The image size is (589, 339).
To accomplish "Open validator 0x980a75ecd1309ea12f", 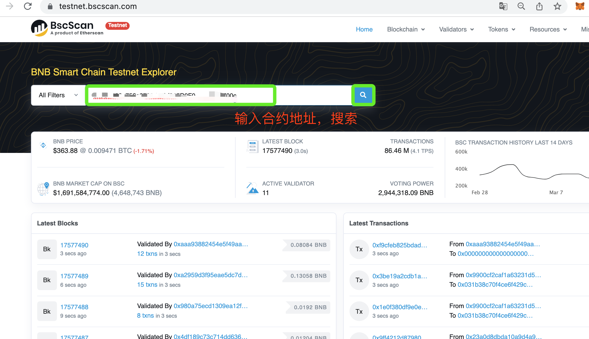I will point(211,306).
